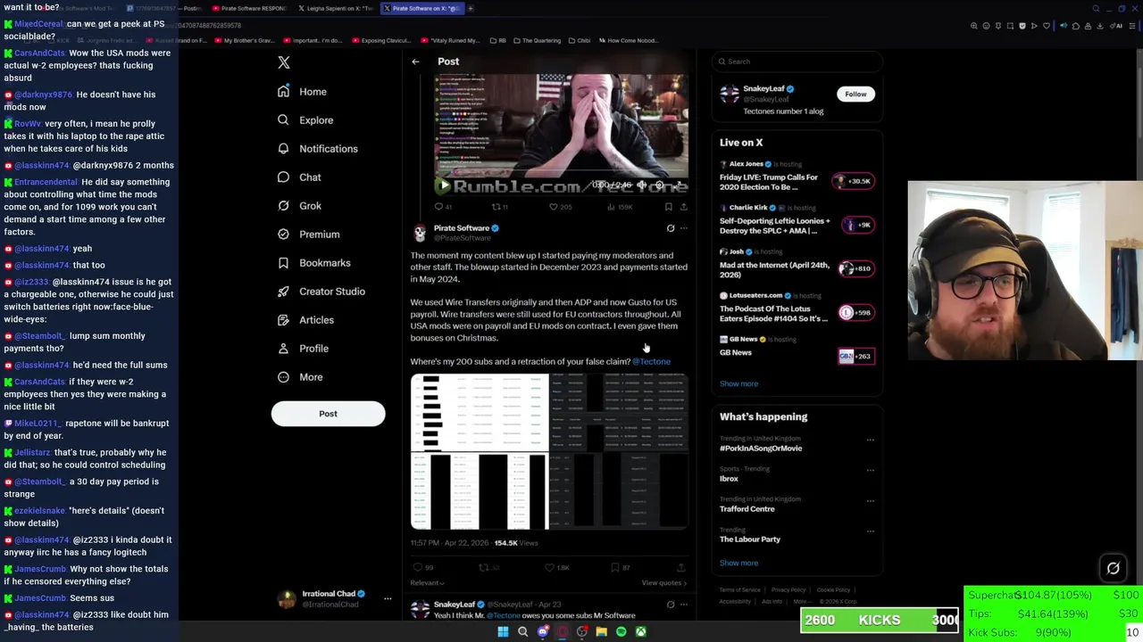Open Articles in the X sidebar
Viewport: 1143px width, 642px height.
coord(305,320)
